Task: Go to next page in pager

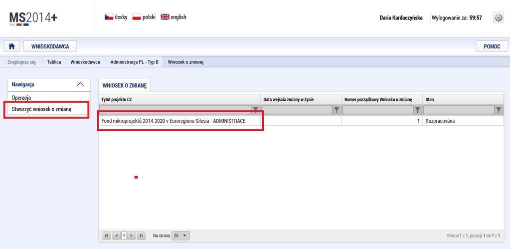Action: (132, 236)
